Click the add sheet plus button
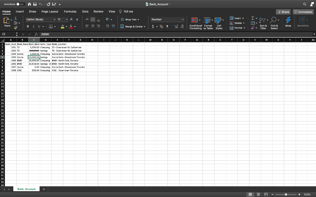Image resolution: width=316 pixels, height=197 pixels. pos(44,189)
